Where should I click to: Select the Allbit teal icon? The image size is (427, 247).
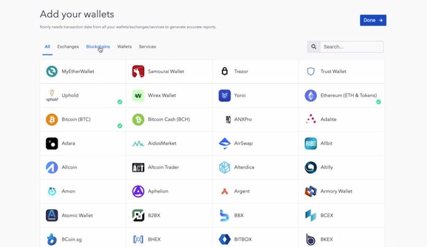[x=311, y=143]
